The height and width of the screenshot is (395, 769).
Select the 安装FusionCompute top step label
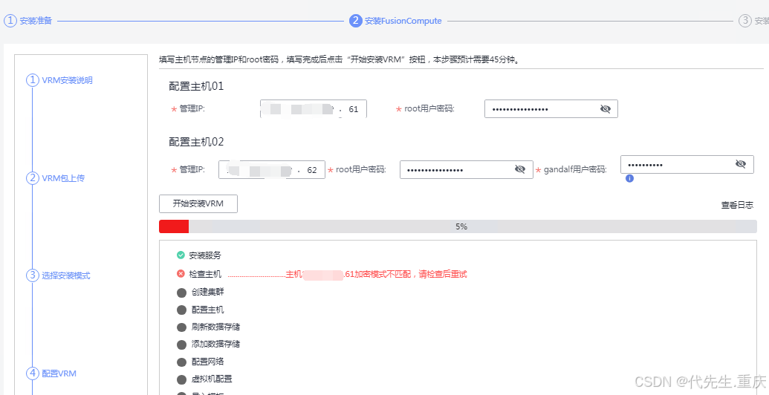403,21
